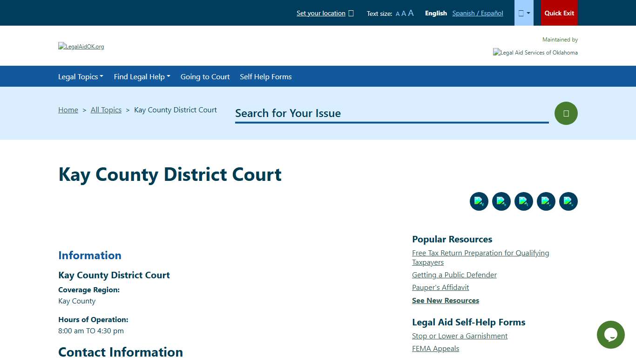Click inside the Search for Your Issue field
The width and height of the screenshot is (636, 358).
[391, 113]
